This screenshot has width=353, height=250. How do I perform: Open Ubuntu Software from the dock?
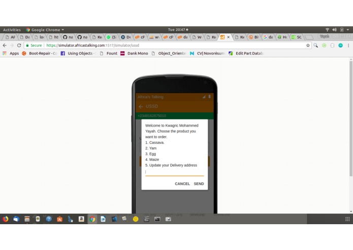tap(59, 219)
